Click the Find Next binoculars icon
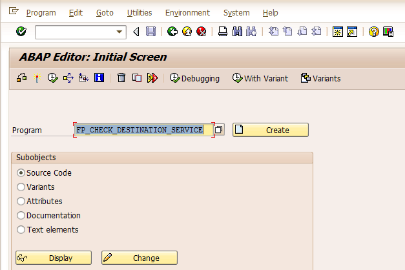 (x=251, y=32)
